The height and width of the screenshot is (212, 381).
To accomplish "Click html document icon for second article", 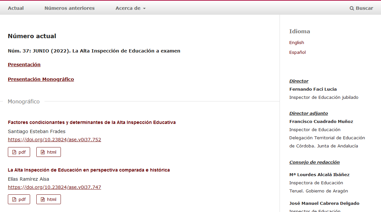I will click(43, 200).
